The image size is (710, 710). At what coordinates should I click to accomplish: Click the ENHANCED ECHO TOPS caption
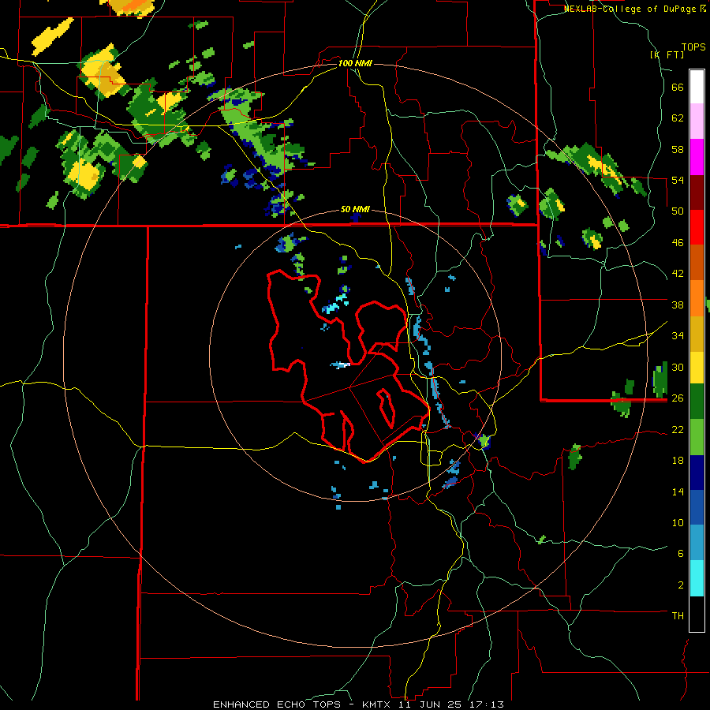click(x=277, y=704)
